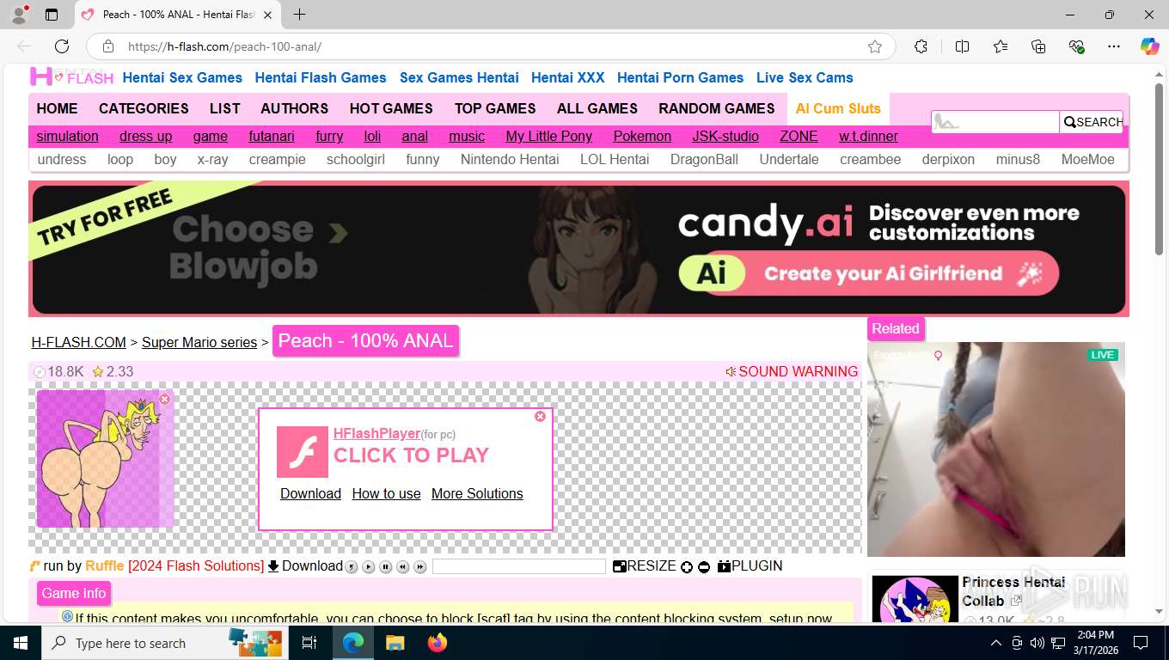The height and width of the screenshot is (660, 1169).
Task: Select the dress up tag
Action: click(x=145, y=136)
